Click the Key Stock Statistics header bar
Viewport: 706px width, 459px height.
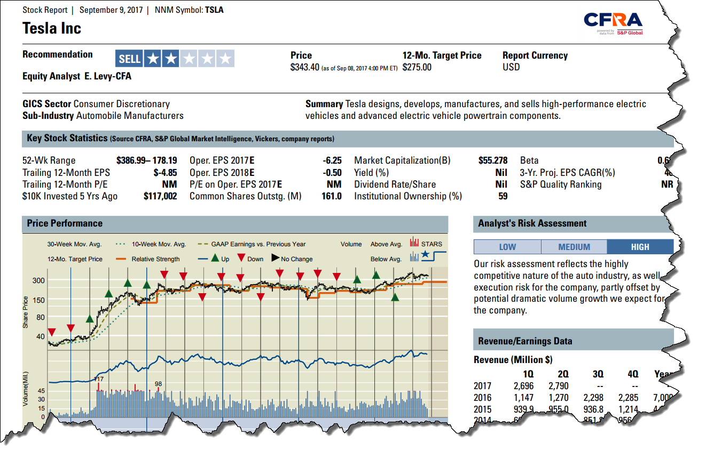348,139
